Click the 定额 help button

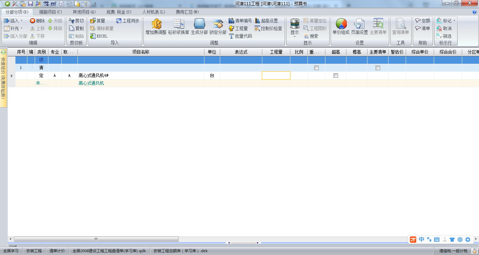click(x=423, y=21)
